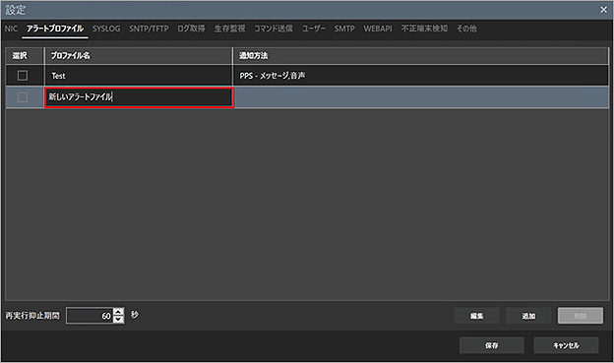614x363 pixels.
Task: Tick the checkbox for the new profile row
Action: tap(23, 97)
